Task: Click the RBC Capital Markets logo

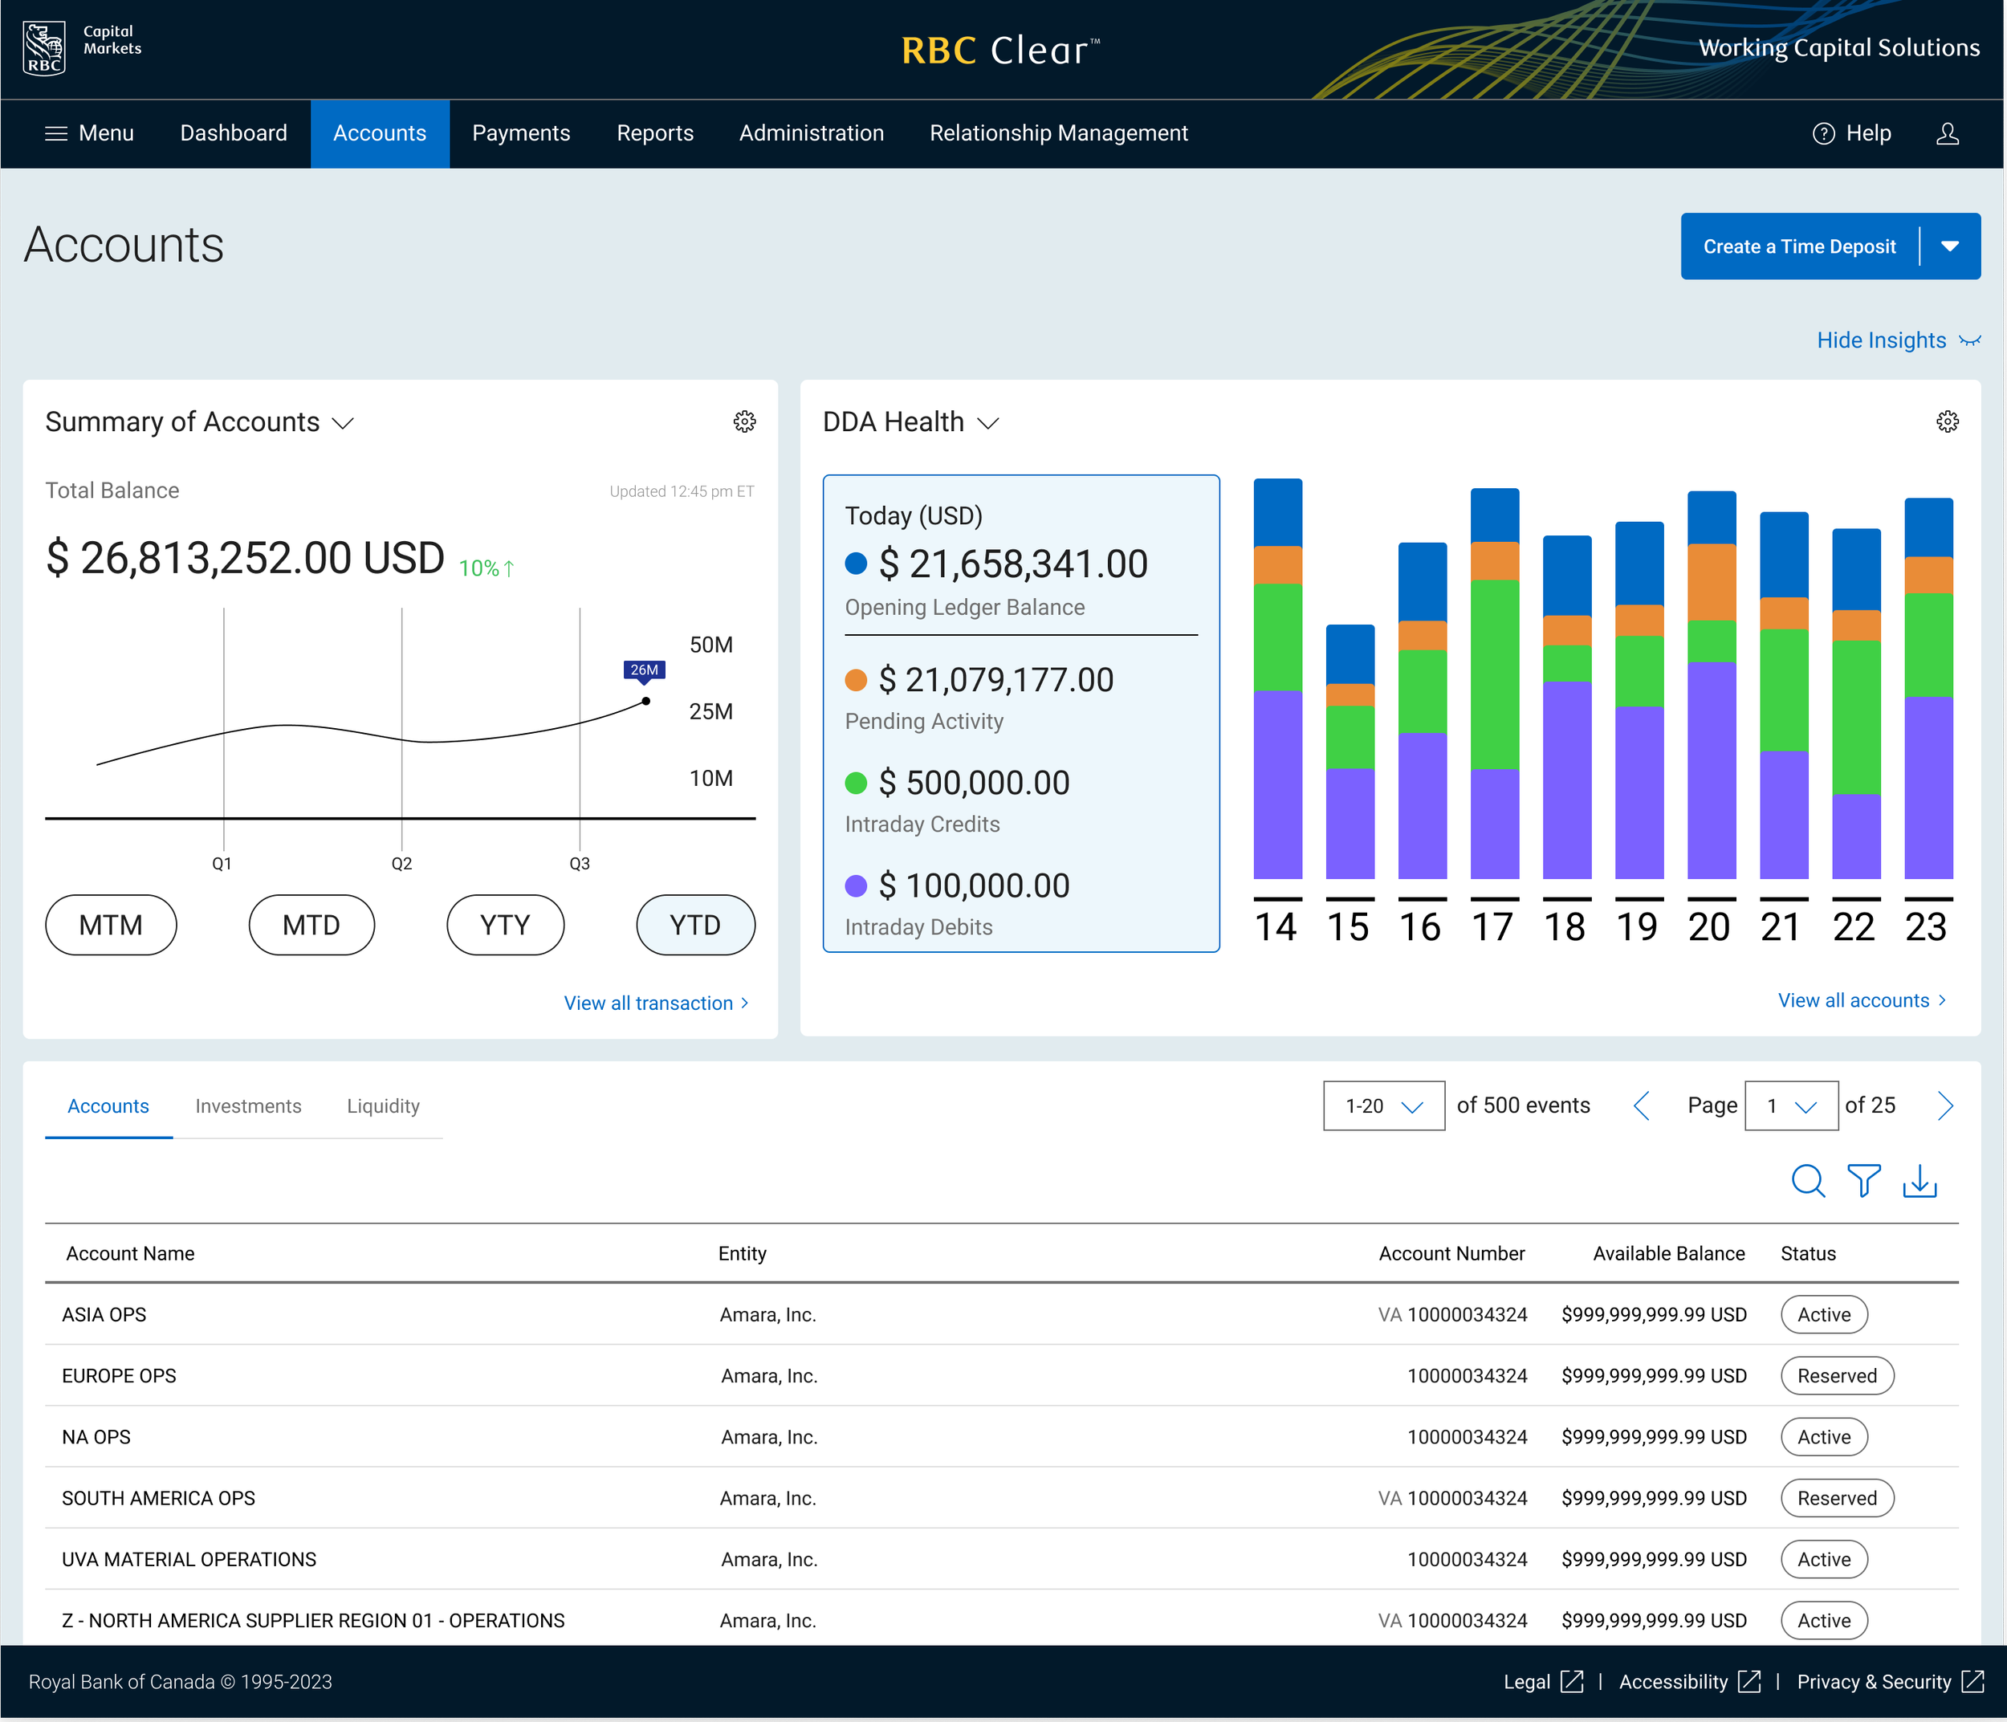Action: pos(45,48)
